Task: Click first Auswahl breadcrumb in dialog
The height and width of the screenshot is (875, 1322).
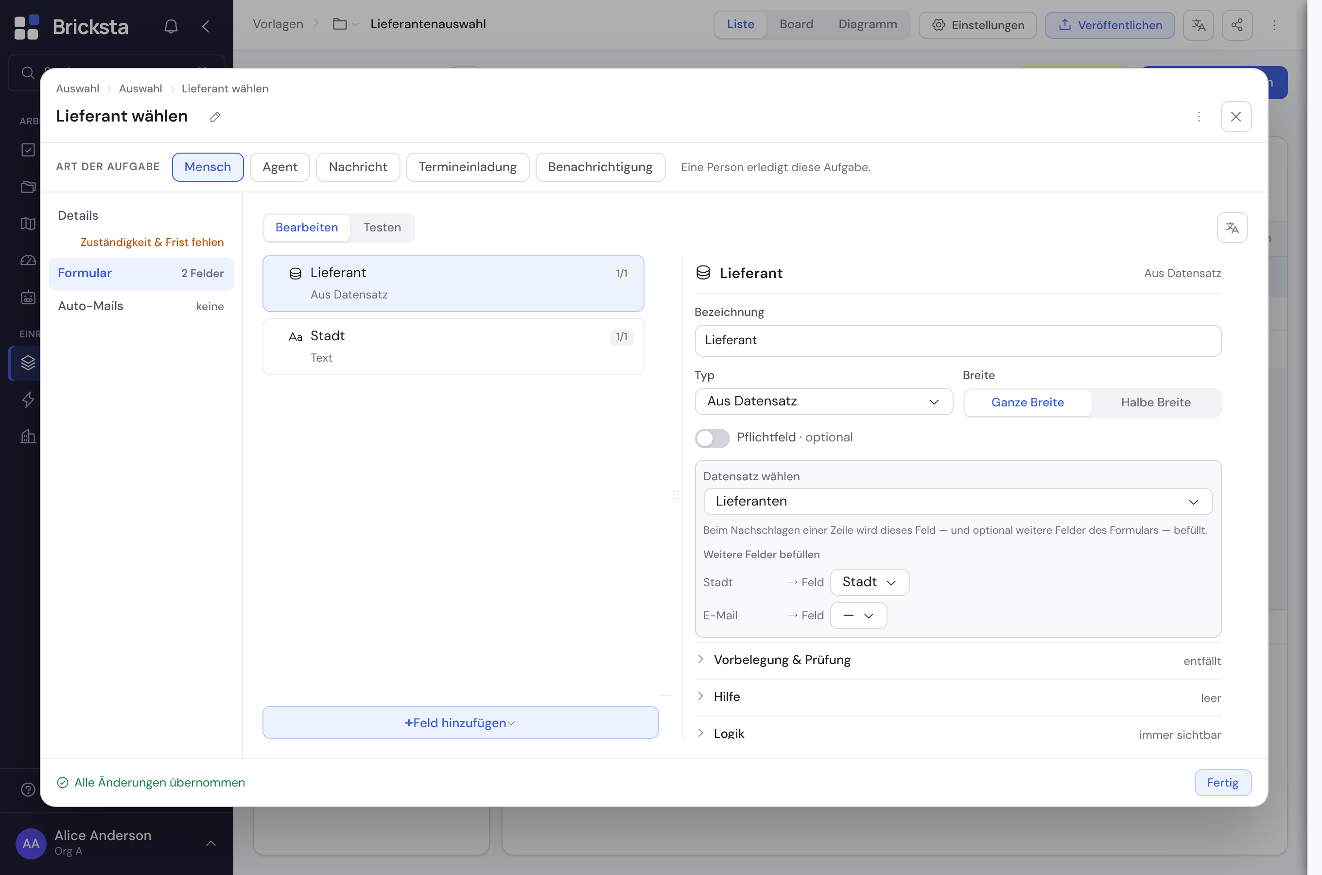Action: pos(78,89)
